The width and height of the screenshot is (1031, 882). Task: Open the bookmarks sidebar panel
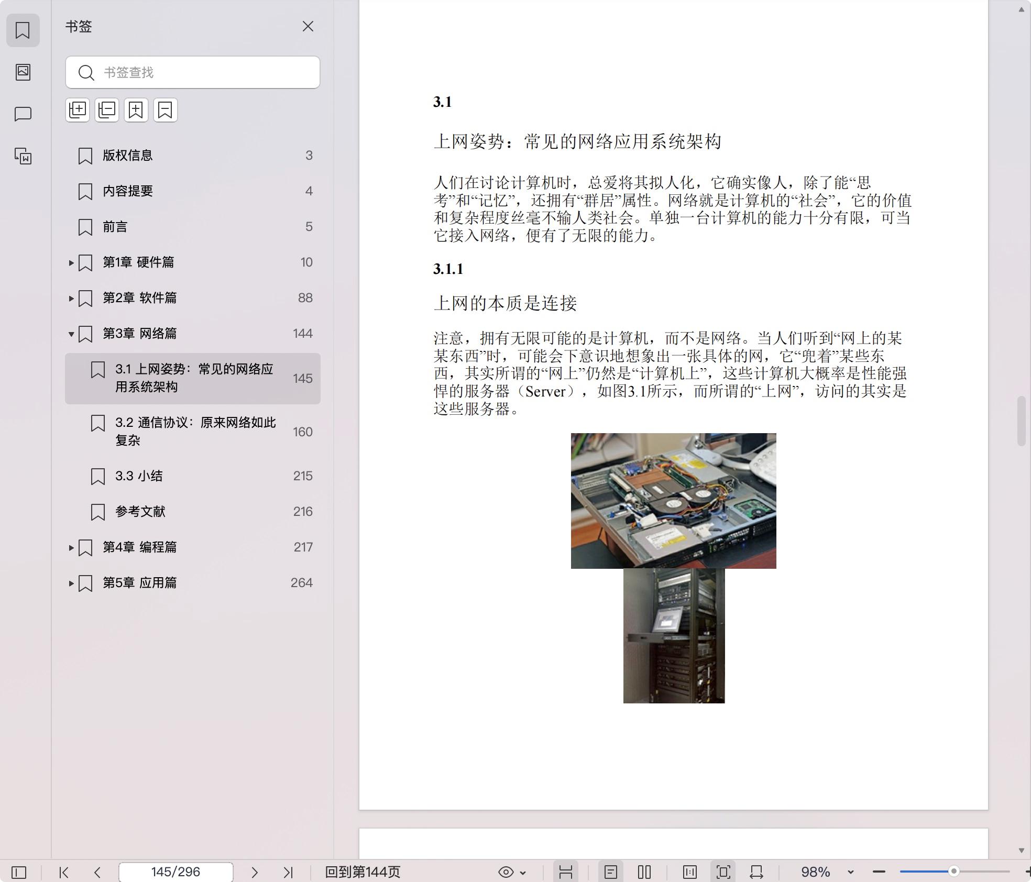[23, 30]
